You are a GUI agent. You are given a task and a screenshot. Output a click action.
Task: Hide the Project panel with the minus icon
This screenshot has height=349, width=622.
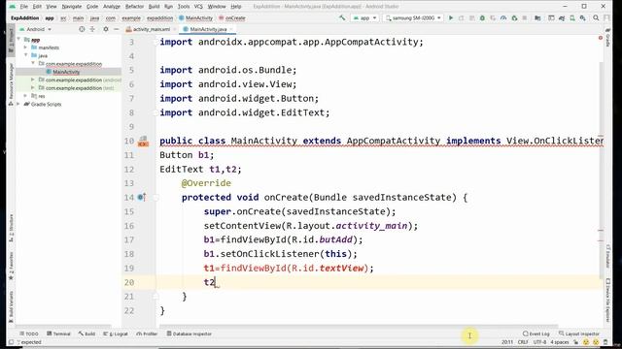[117, 29]
